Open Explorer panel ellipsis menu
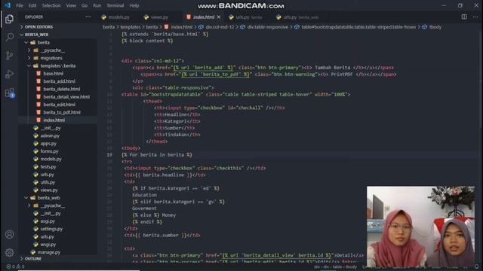 click(x=88, y=17)
